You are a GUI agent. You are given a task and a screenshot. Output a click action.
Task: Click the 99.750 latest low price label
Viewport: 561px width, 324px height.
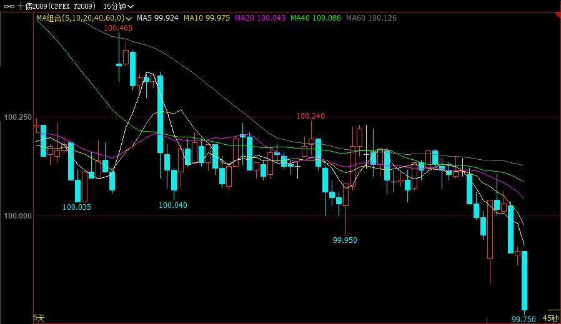coord(524,319)
